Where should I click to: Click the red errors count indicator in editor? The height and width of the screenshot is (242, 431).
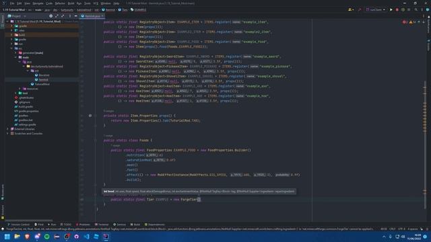click(405, 22)
